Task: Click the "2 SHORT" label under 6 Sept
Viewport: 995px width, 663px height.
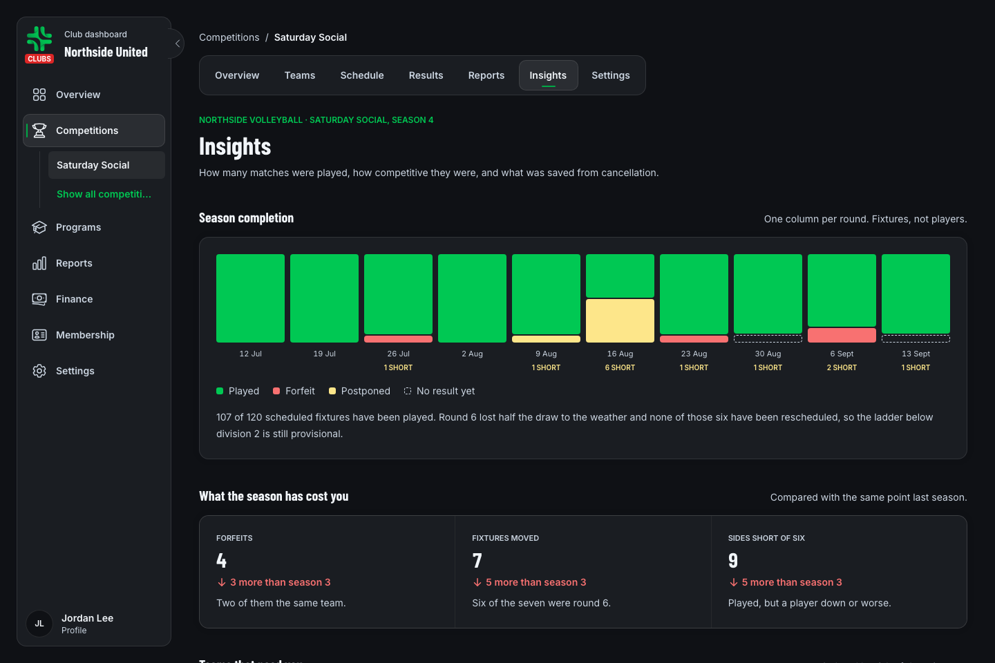Action: tap(842, 368)
